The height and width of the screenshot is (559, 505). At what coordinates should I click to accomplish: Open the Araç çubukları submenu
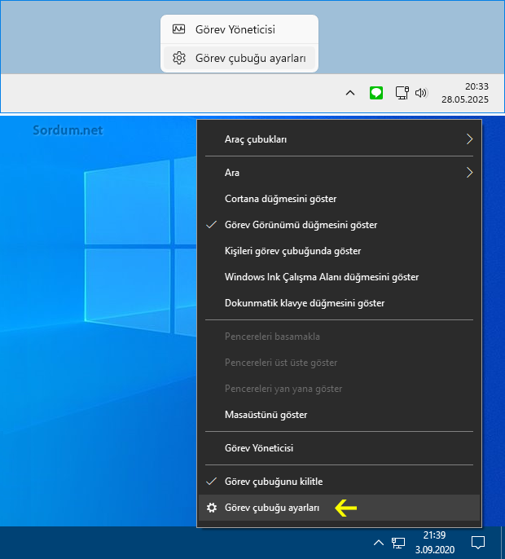339,139
